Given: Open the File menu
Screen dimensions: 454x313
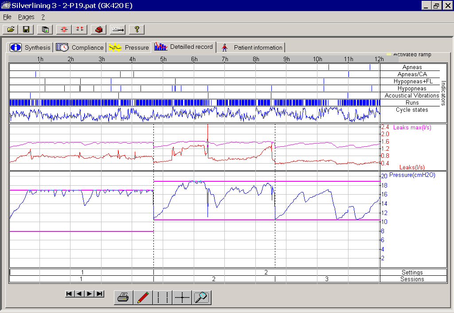Looking at the screenshot, I should coord(7,17).
